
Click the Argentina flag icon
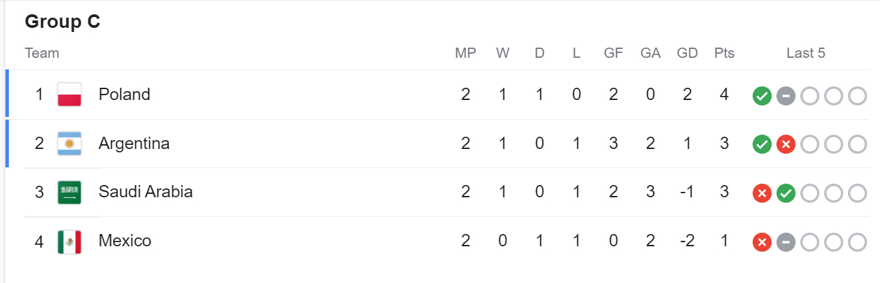pos(69,144)
